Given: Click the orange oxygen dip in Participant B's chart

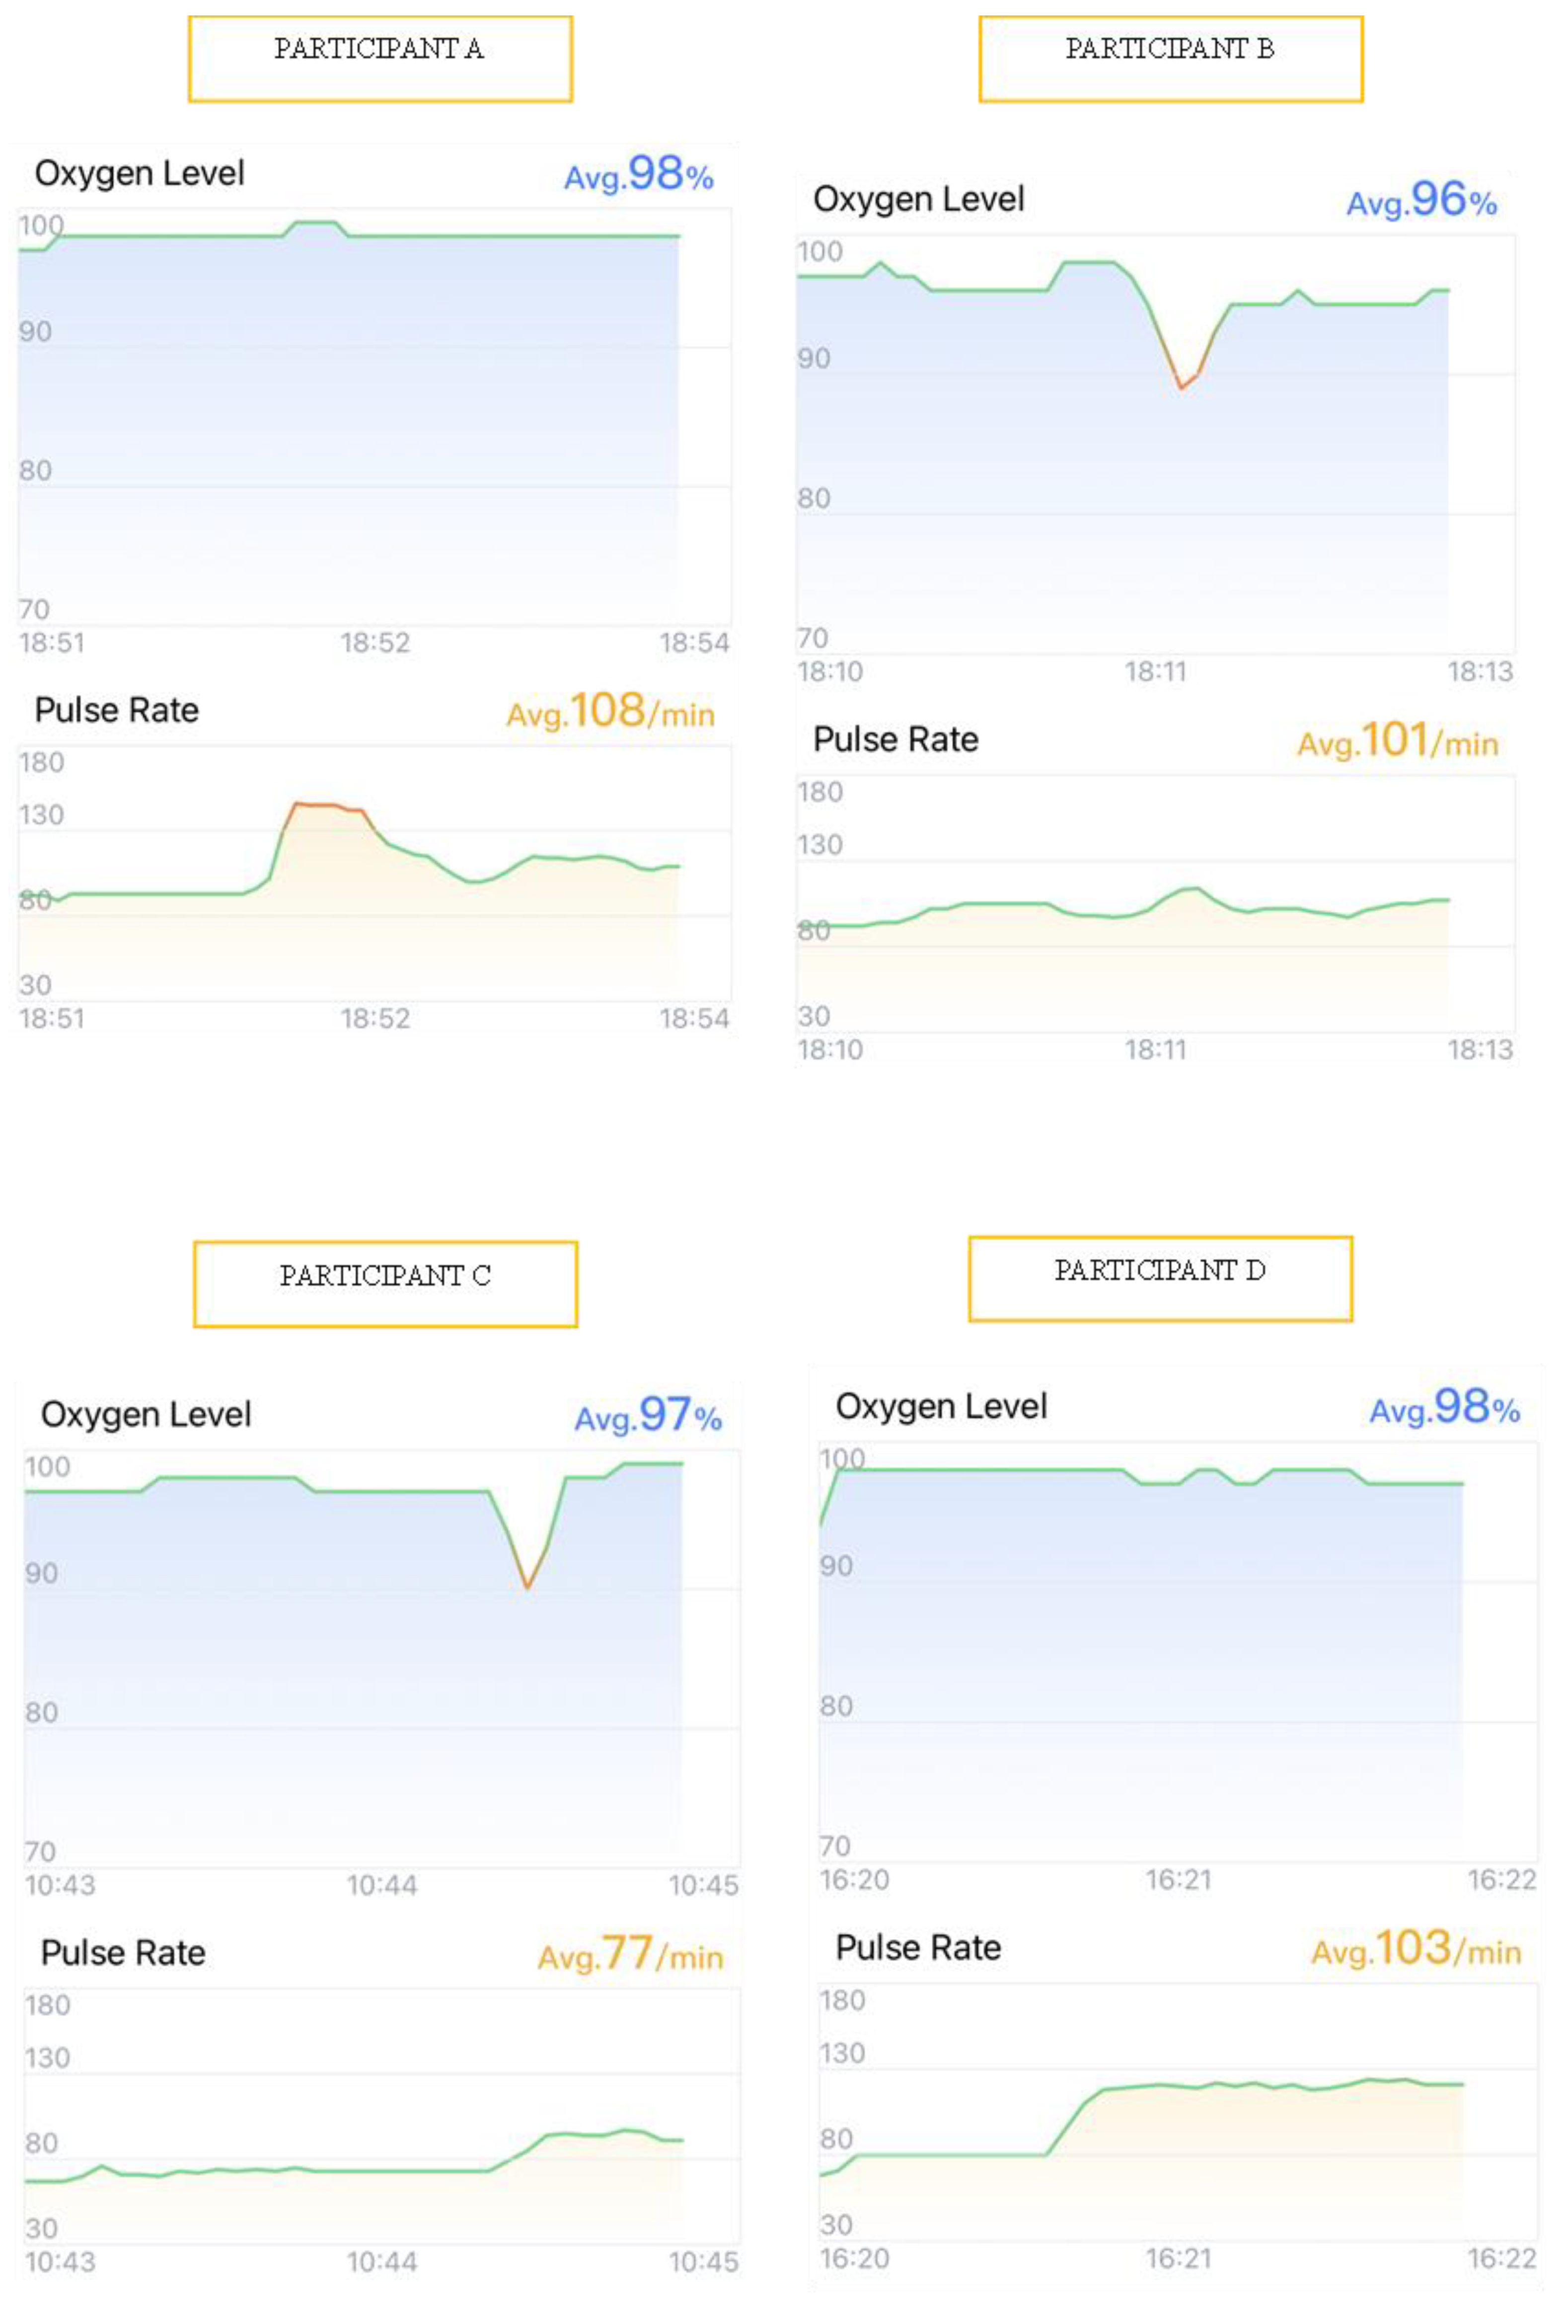Looking at the screenshot, I should (x=1182, y=384).
